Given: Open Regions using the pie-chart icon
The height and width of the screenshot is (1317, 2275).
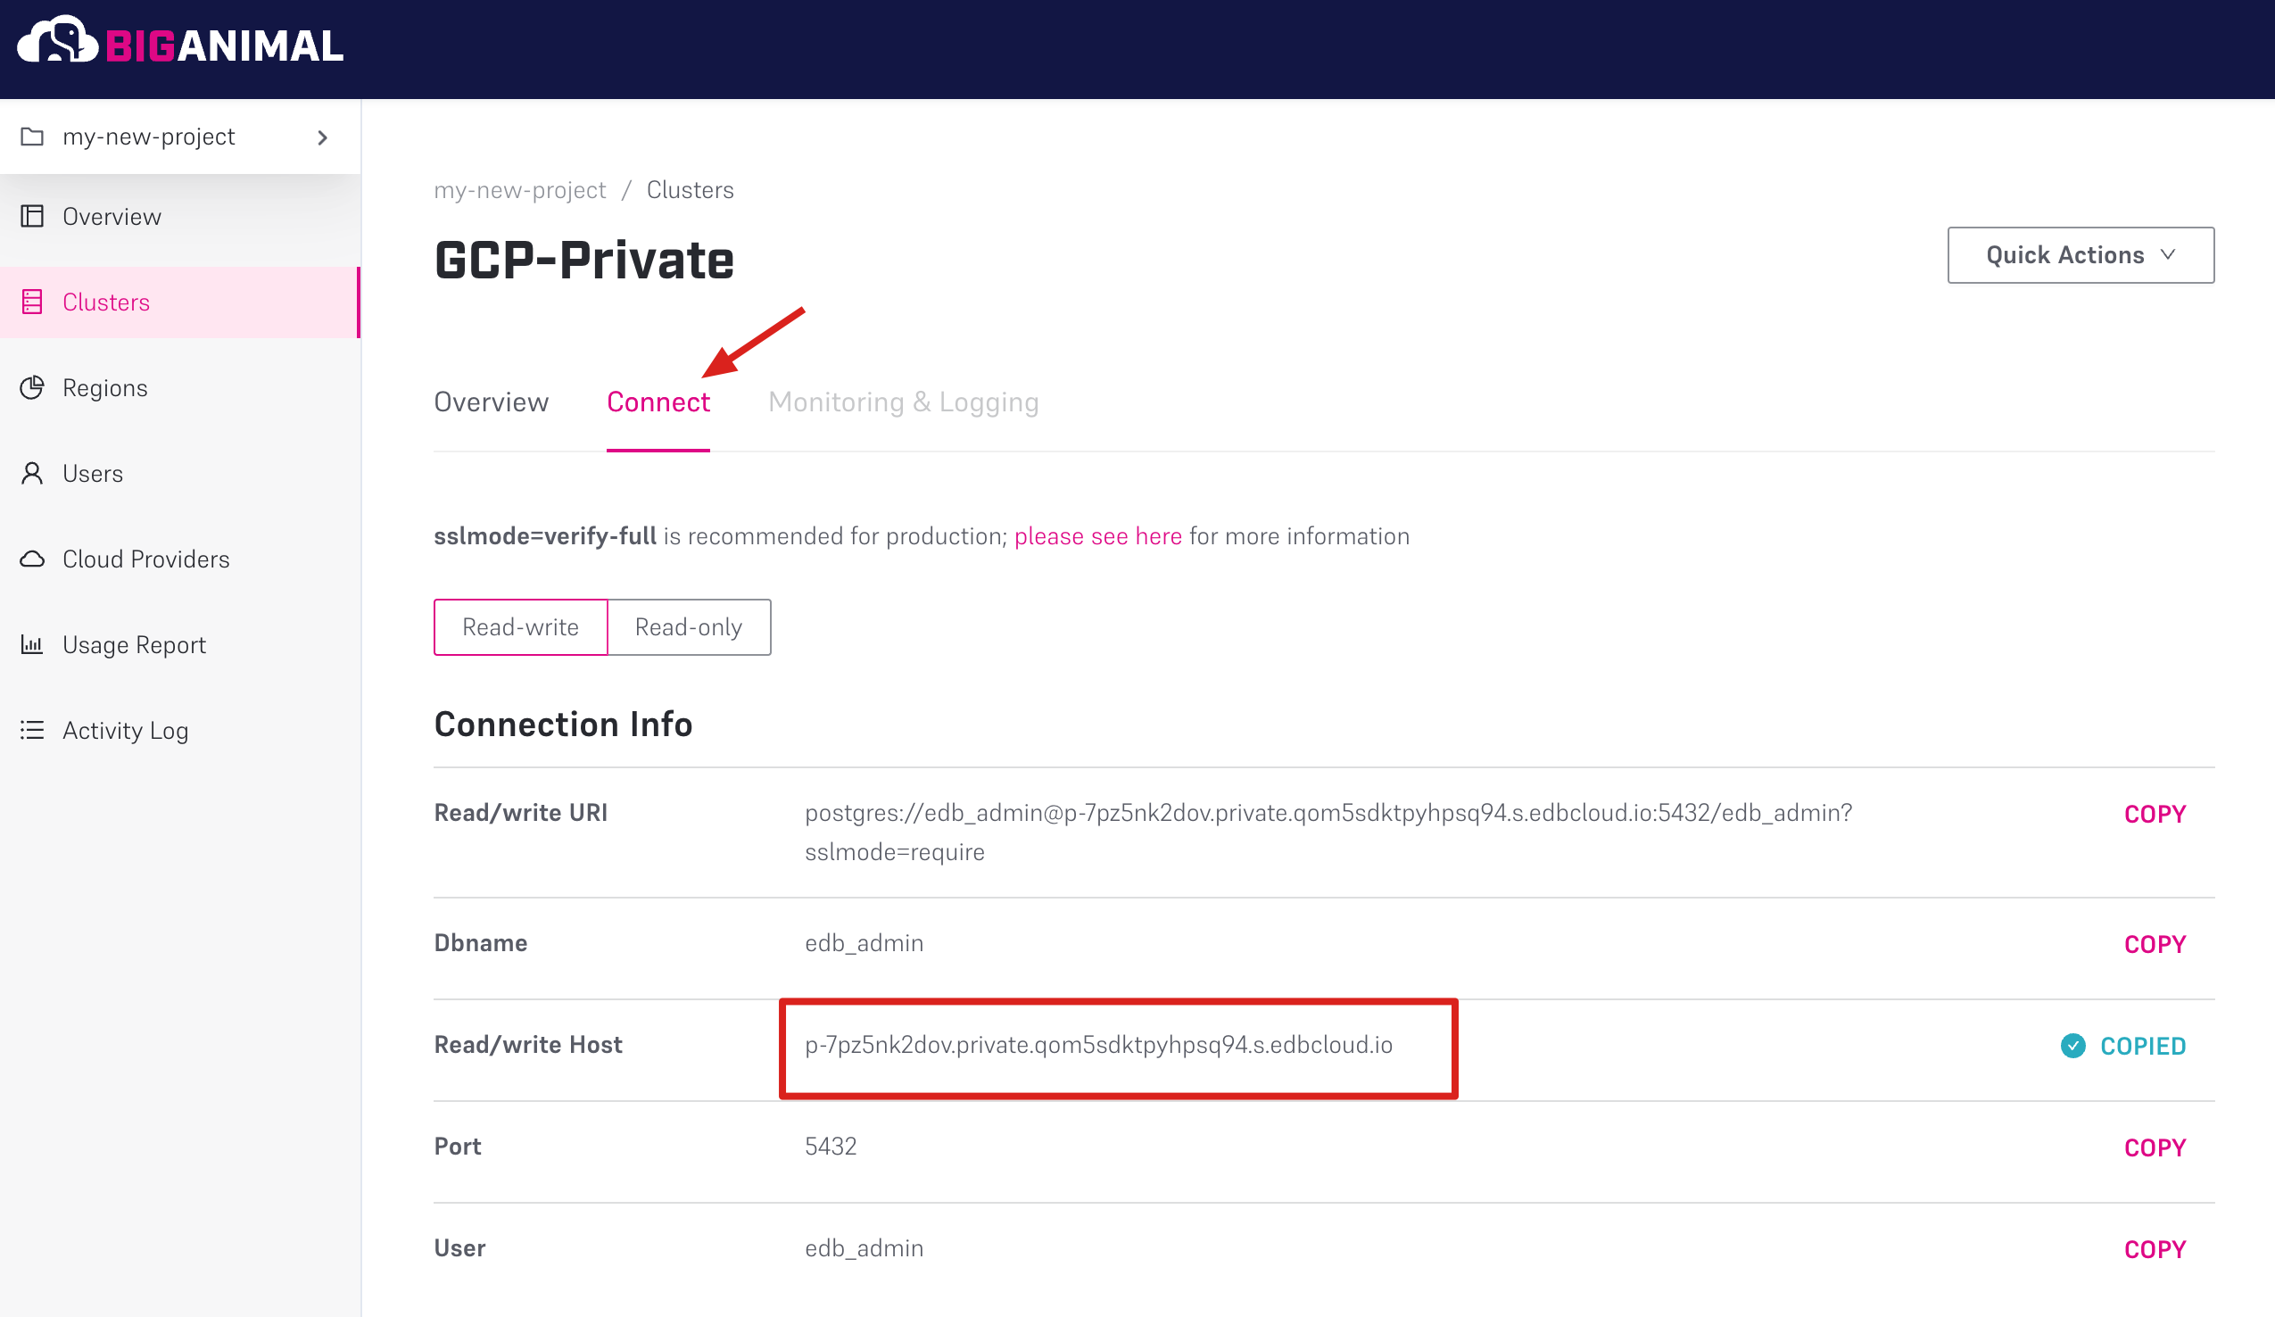Looking at the screenshot, I should click(x=32, y=387).
